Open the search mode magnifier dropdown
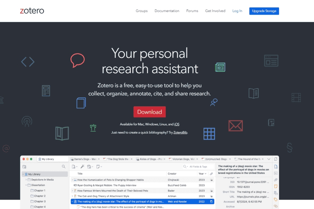 click(x=186, y=167)
